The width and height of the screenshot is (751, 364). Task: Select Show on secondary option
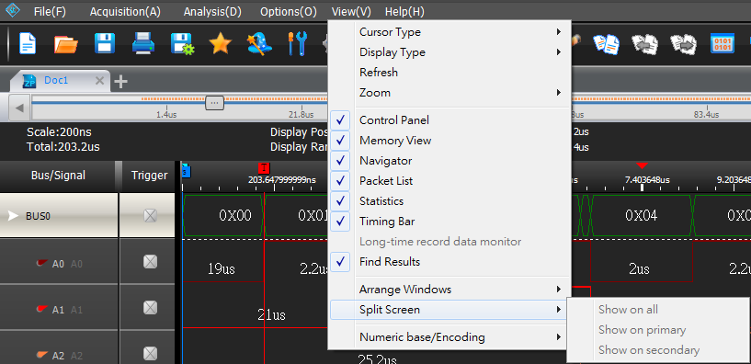pyautogui.click(x=657, y=350)
